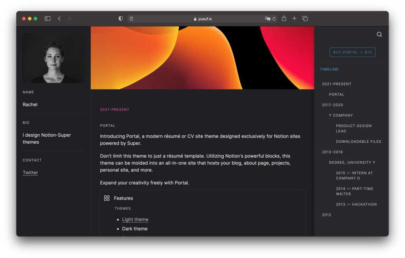The image size is (405, 258).
Task: Click the Features grid icon
Action: [107, 198]
